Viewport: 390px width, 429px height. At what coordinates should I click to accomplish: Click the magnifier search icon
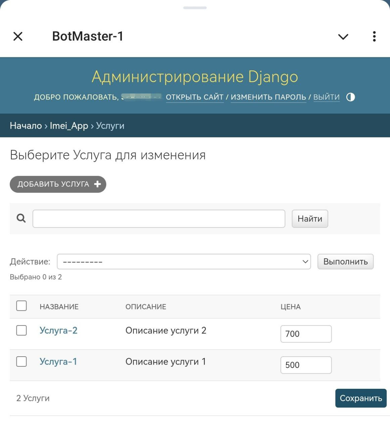tap(21, 219)
